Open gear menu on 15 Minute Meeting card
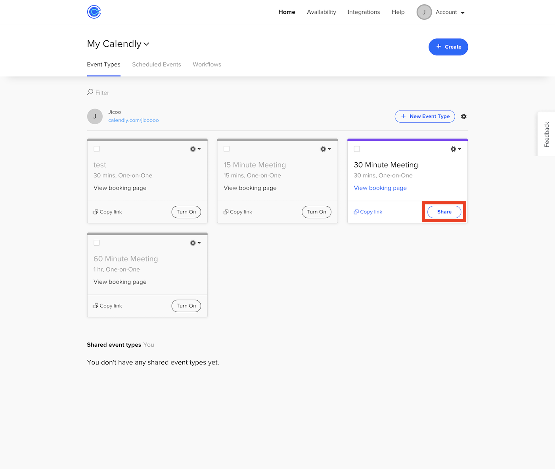Screen dimensions: 555x469 click(325, 149)
